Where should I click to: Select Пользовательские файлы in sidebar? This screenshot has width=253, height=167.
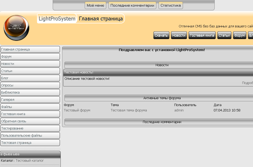coord(30,136)
